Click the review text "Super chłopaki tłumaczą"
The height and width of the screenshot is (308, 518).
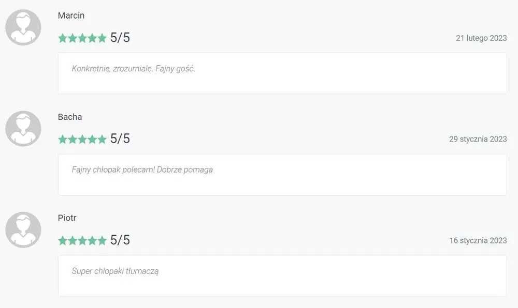pos(115,271)
